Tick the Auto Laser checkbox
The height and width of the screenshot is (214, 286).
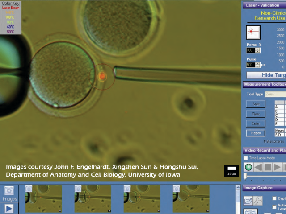pos(274,207)
